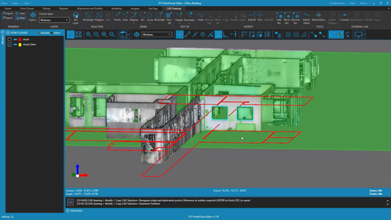Click Connect in External CAD
Viewport: 391px width, 220px height.
(345, 16)
